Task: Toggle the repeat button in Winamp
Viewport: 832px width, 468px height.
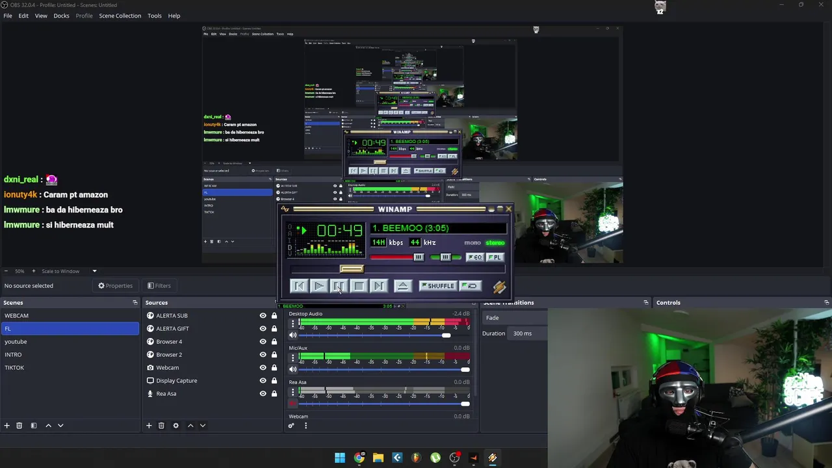Action: [x=470, y=286]
